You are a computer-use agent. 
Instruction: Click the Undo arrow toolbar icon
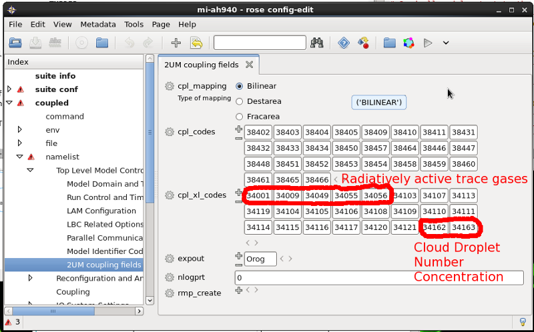tap(129, 43)
